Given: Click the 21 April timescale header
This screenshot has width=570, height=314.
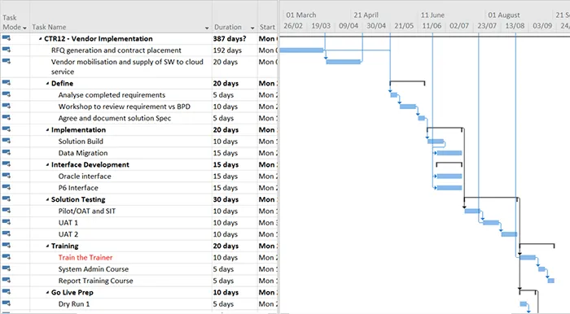Looking at the screenshot, I should [366, 15].
